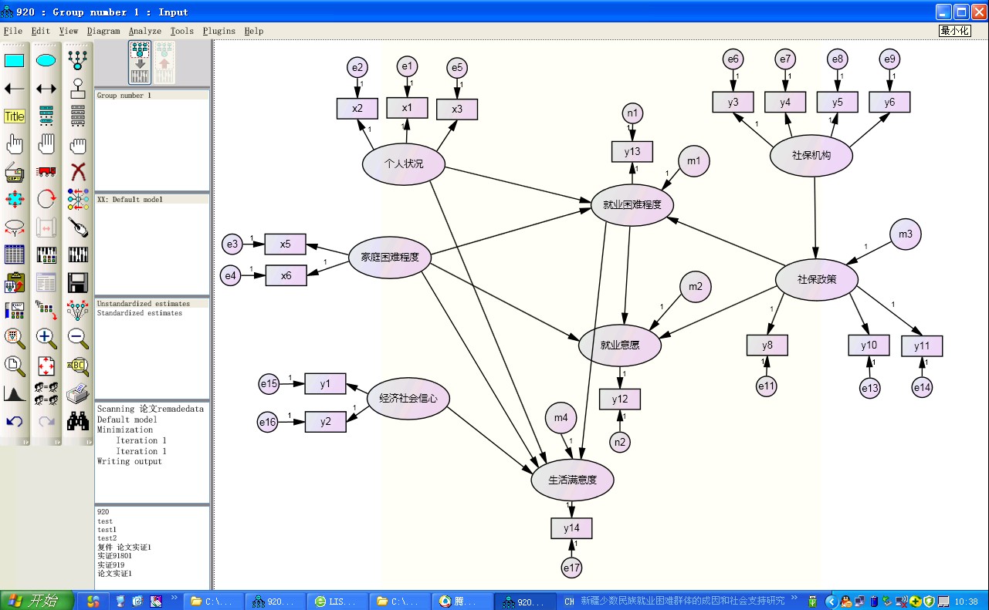Select the move objects truck tool
Image resolution: width=989 pixels, height=610 pixels.
click(x=46, y=171)
